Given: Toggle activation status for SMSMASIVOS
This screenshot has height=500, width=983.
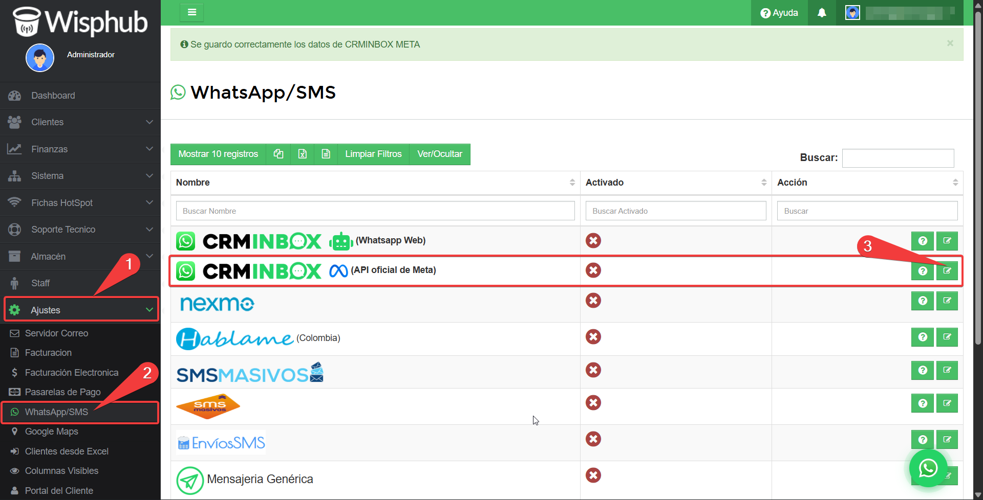Looking at the screenshot, I should (593, 370).
